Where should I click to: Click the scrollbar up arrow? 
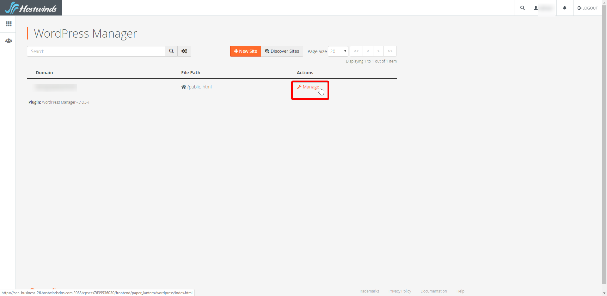604,2
